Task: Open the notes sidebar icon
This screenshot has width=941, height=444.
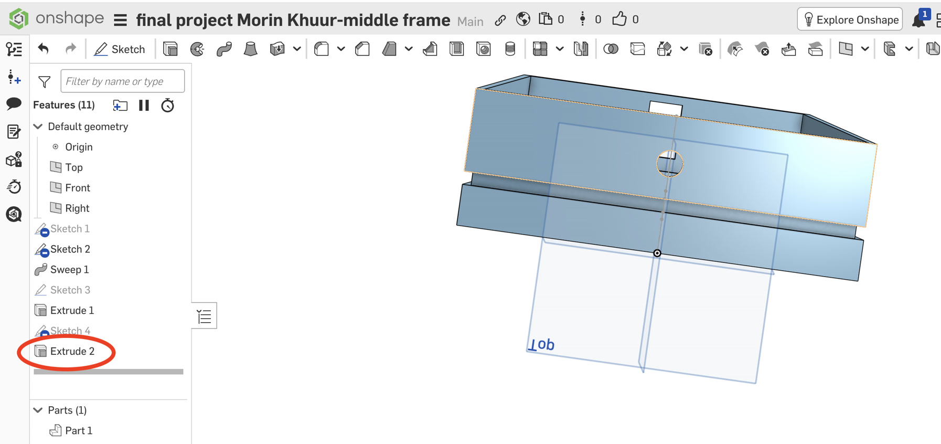Action: coord(14,131)
